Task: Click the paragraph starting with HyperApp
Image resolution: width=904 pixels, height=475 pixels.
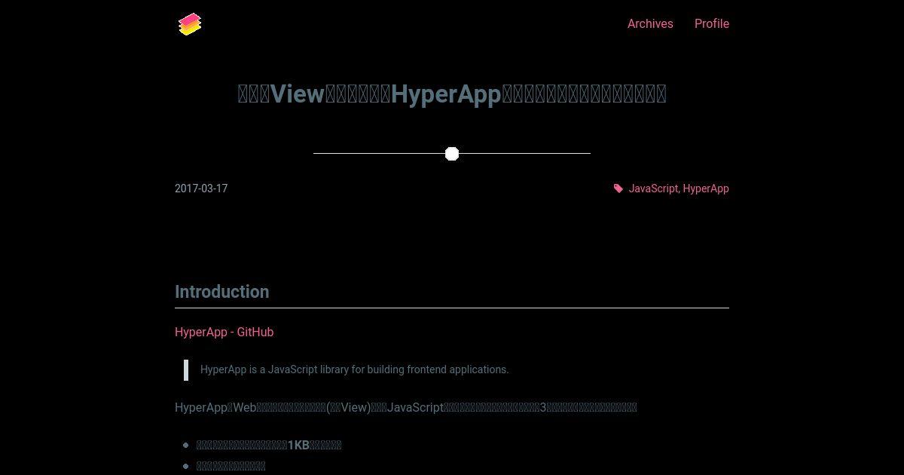Action: 406,407
